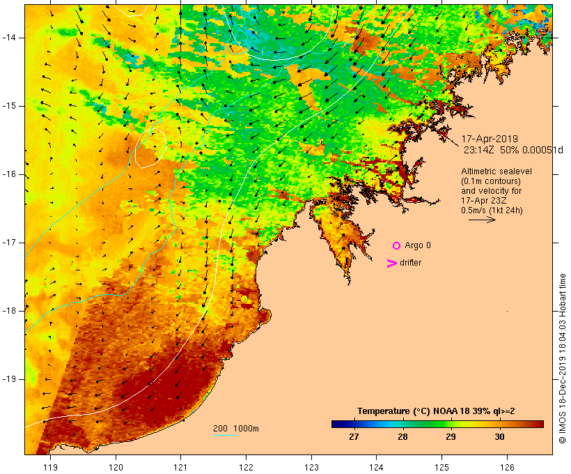Click the latitude label '-15'
This screenshot has width=571, height=474.
coord(9,106)
